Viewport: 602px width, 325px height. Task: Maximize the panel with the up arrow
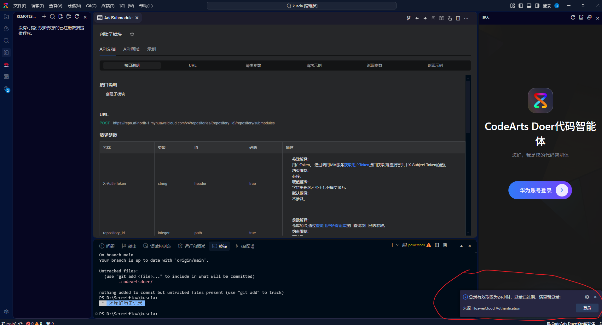[461, 246]
